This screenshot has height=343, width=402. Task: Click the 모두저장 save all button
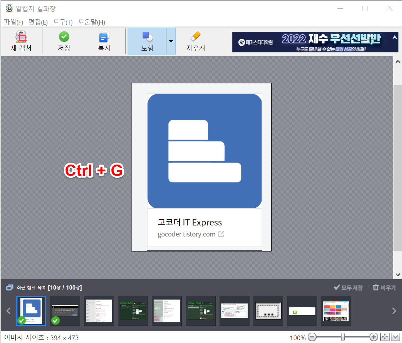(349, 287)
